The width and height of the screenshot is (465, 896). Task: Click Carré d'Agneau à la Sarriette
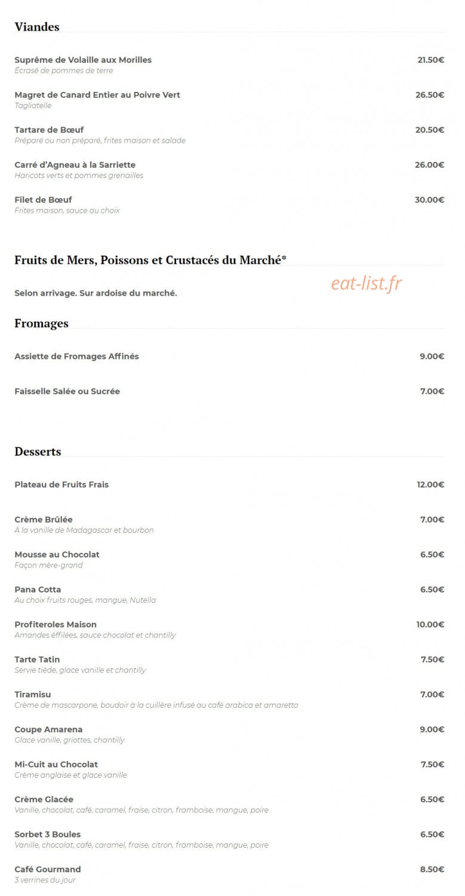[75, 165]
